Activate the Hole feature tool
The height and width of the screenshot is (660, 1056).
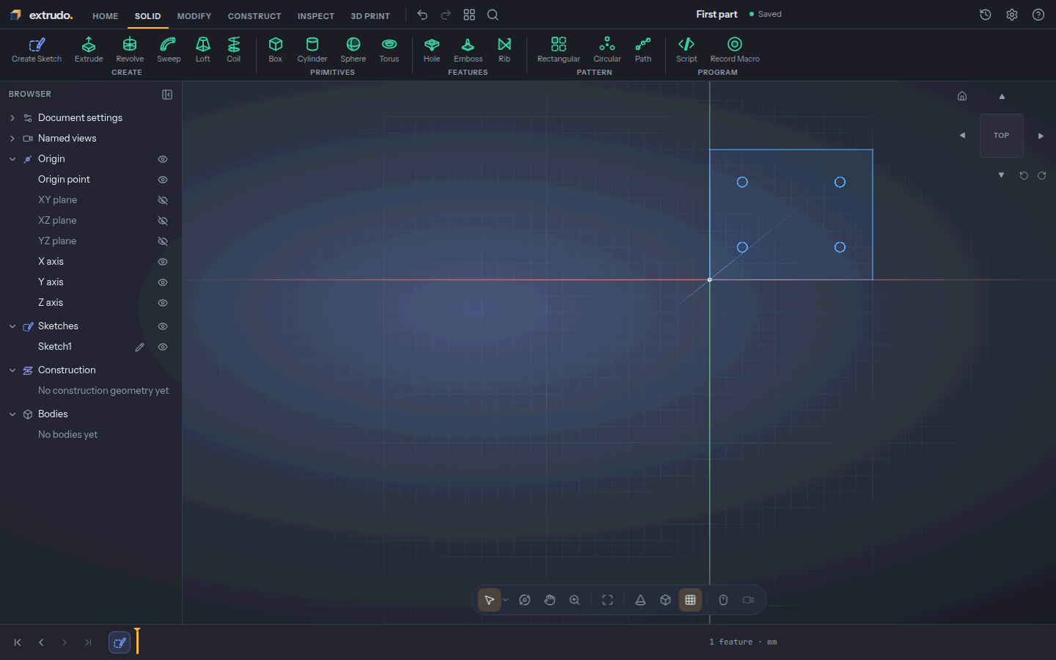pyautogui.click(x=432, y=50)
